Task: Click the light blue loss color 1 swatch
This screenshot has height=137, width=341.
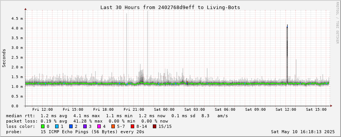Action: point(57,126)
